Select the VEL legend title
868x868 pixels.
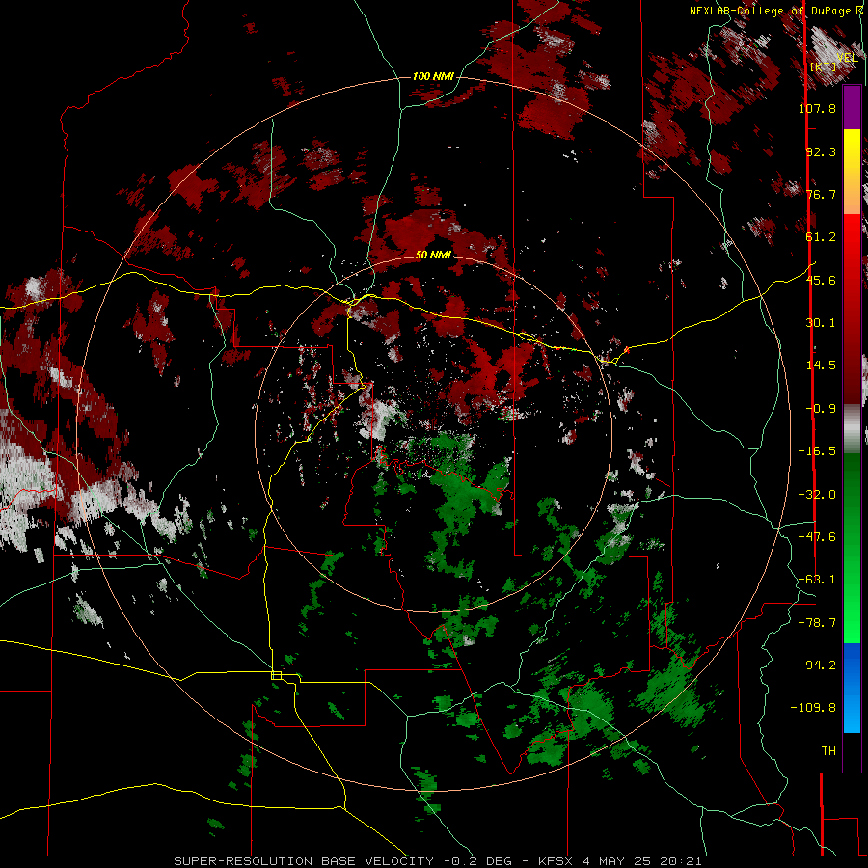[x=847, y=58]
